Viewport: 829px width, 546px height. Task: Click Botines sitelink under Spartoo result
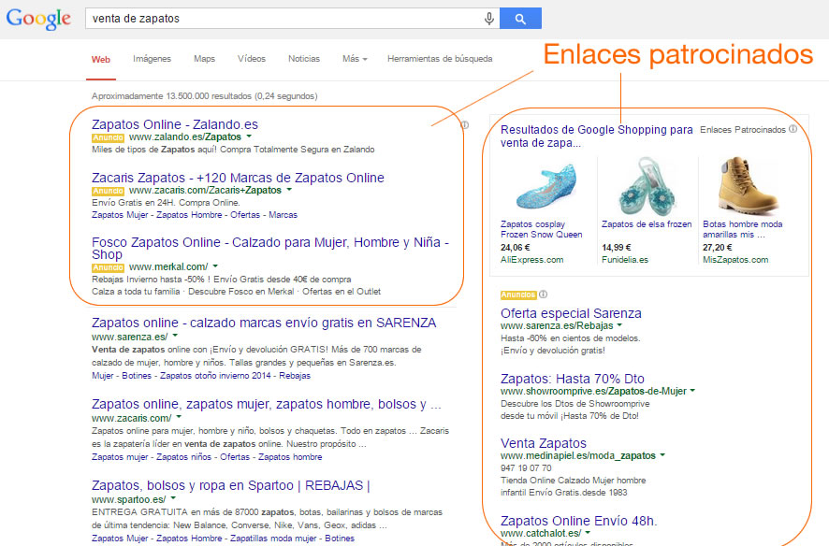340,539
